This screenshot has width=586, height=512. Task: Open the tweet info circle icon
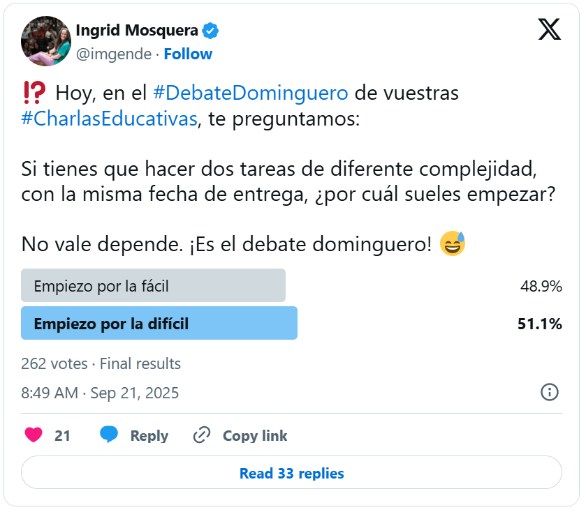pos(550,392)
